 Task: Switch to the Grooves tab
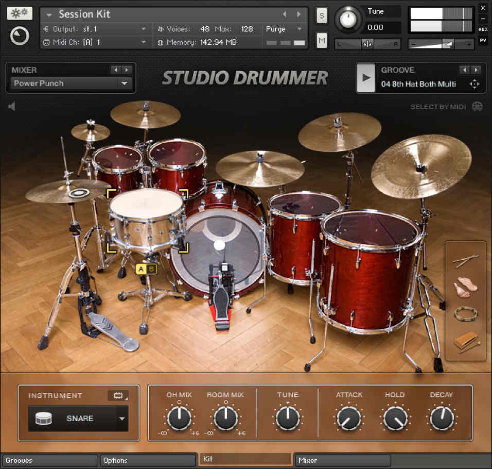(49, 460)
